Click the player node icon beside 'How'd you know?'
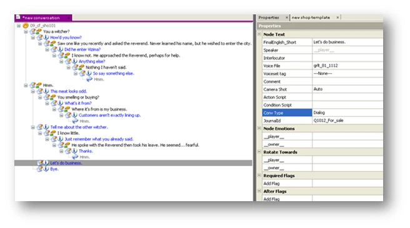The width and height of the screenshot is (410, 228). click(x=42, y=37)
